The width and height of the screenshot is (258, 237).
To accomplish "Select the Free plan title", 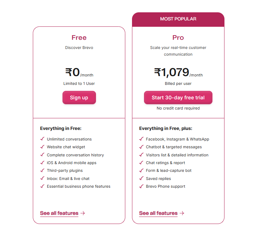I will pyautogui.click(x=79, y=38).
